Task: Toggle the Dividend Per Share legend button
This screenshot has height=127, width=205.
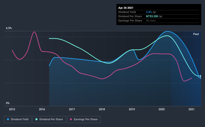Action: [x=49, y=119]
